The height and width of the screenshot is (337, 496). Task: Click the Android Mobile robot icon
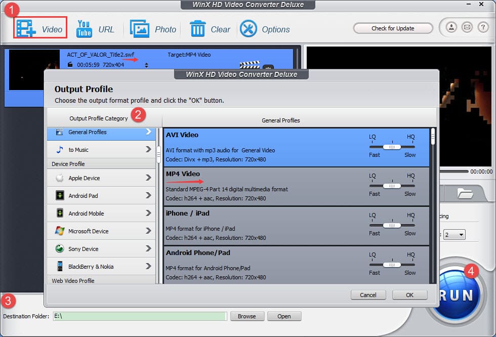60,213
